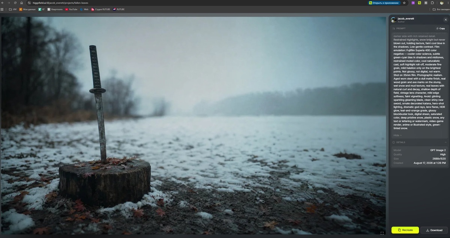The height and width of the screenshot is (238, 450).
Task: Open the Мои данные bookmark
Action: pyautogui.click(x=27, y=9)
